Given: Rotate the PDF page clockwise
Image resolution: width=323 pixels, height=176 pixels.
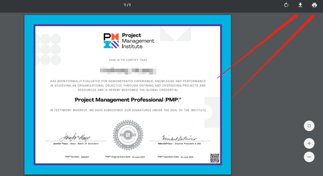Looking at the screenshot, I should click(x=286, y=5).
